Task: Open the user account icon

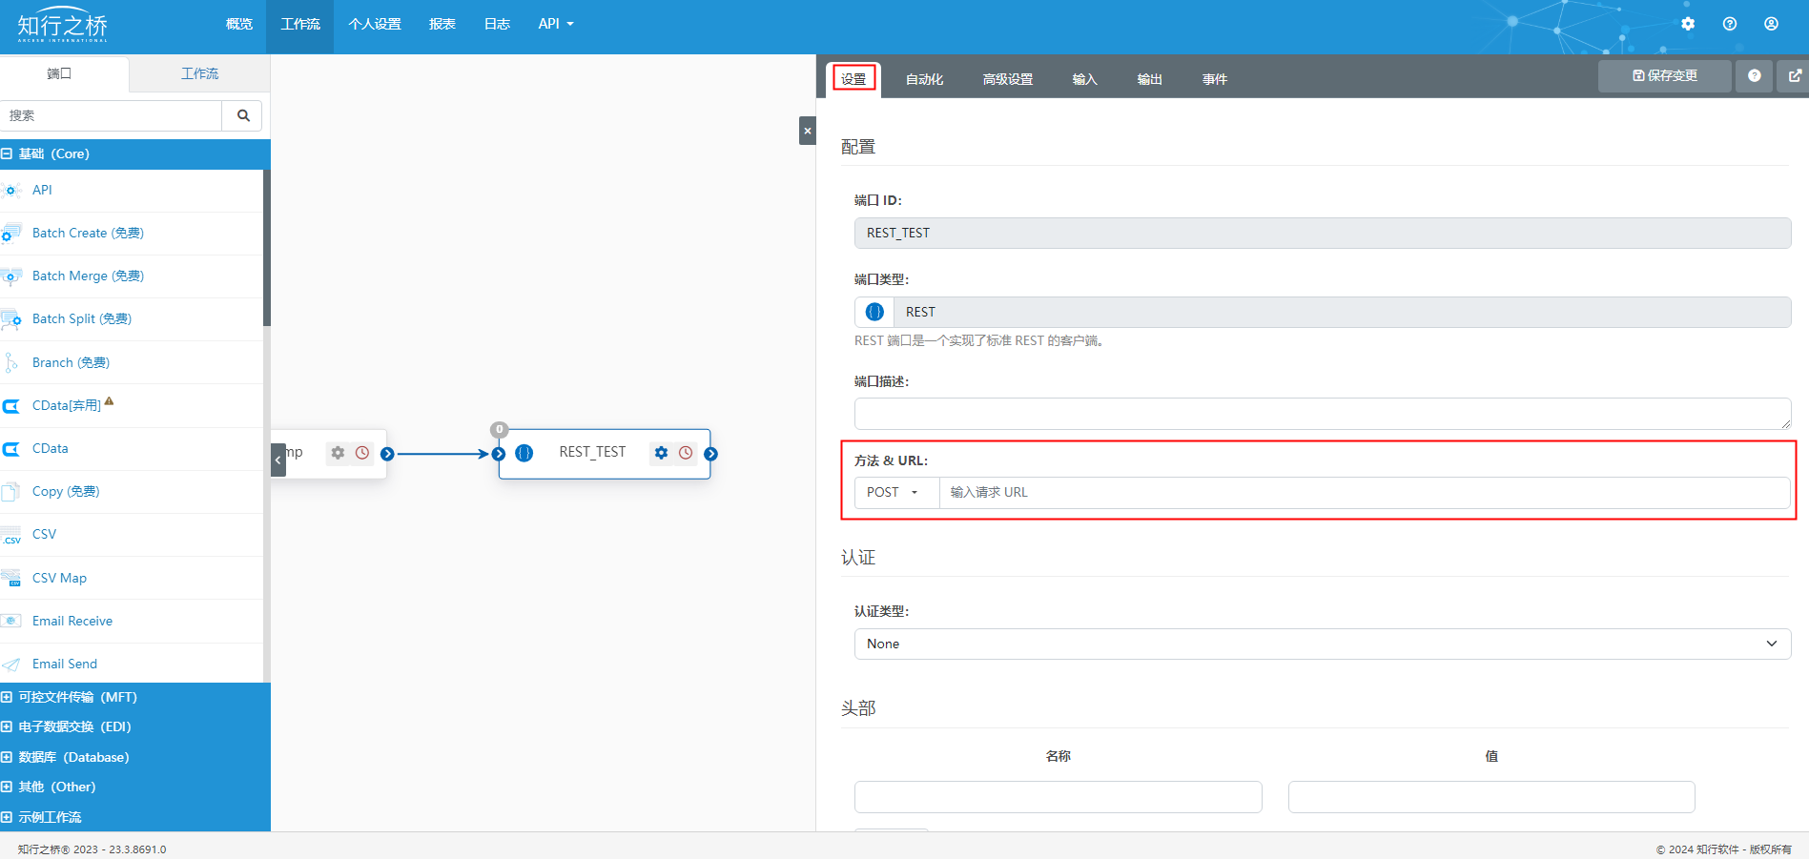Action: pos(1771,24)
